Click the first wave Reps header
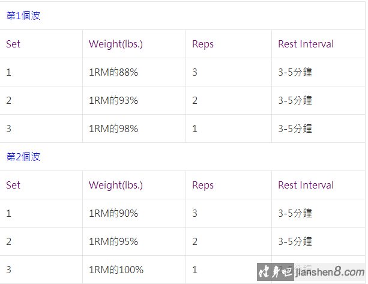This screenshot has width=368, height=284. (203, 44)
